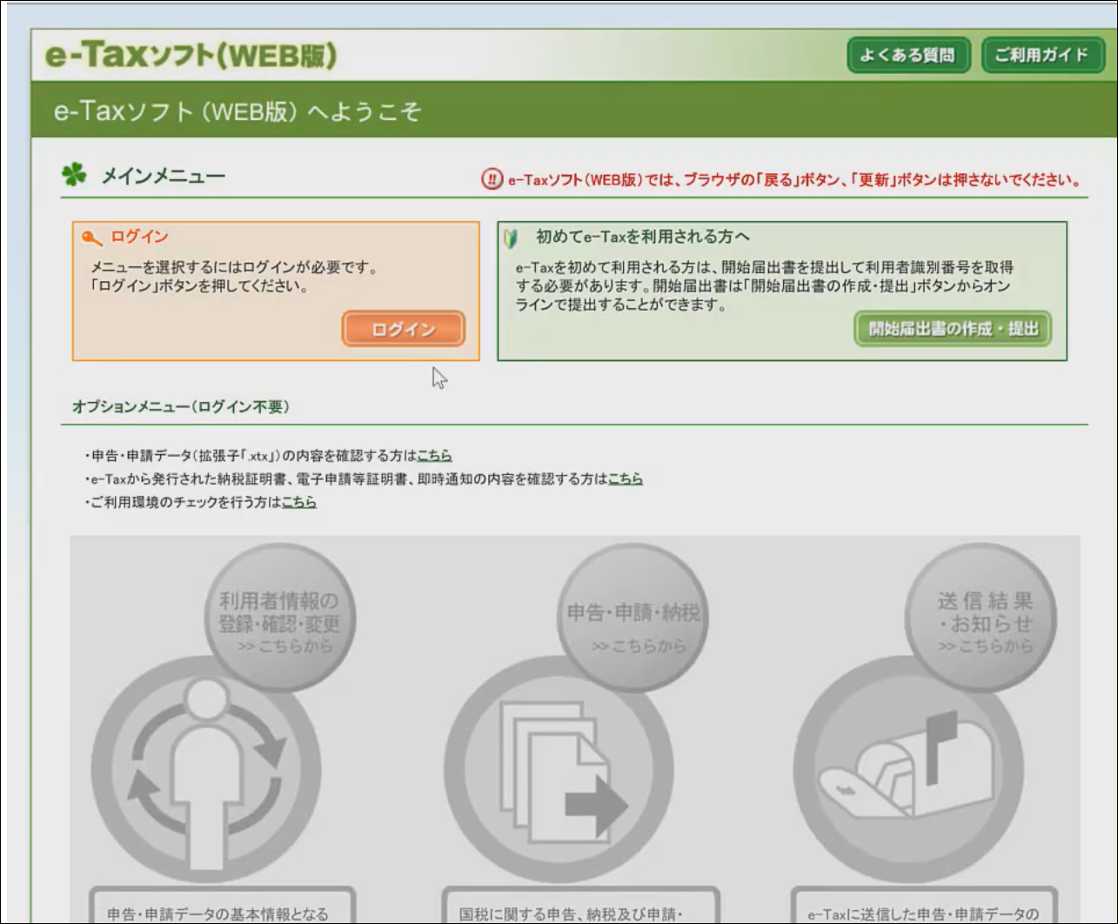This screenshot has height=924, width=1118.
Task: Click the 初めてe-Taxを利用される方へ heading
Action: [643, 237]
